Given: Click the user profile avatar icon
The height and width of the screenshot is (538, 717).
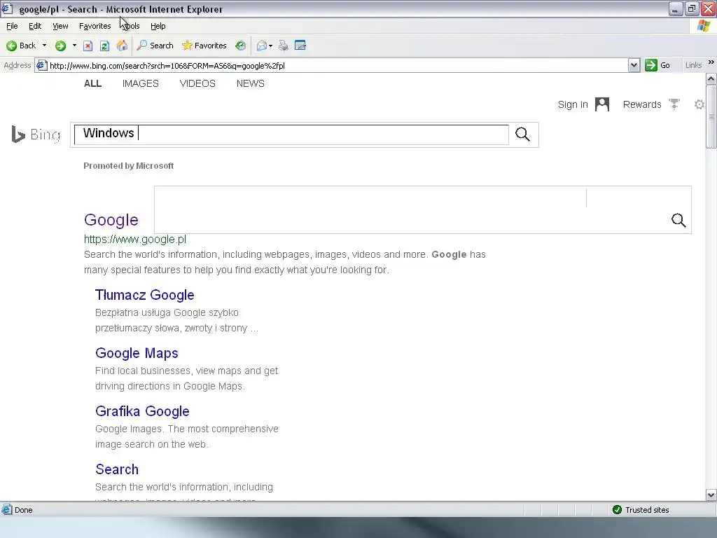Looking at the screenshot, I should (x=601, y=104).
